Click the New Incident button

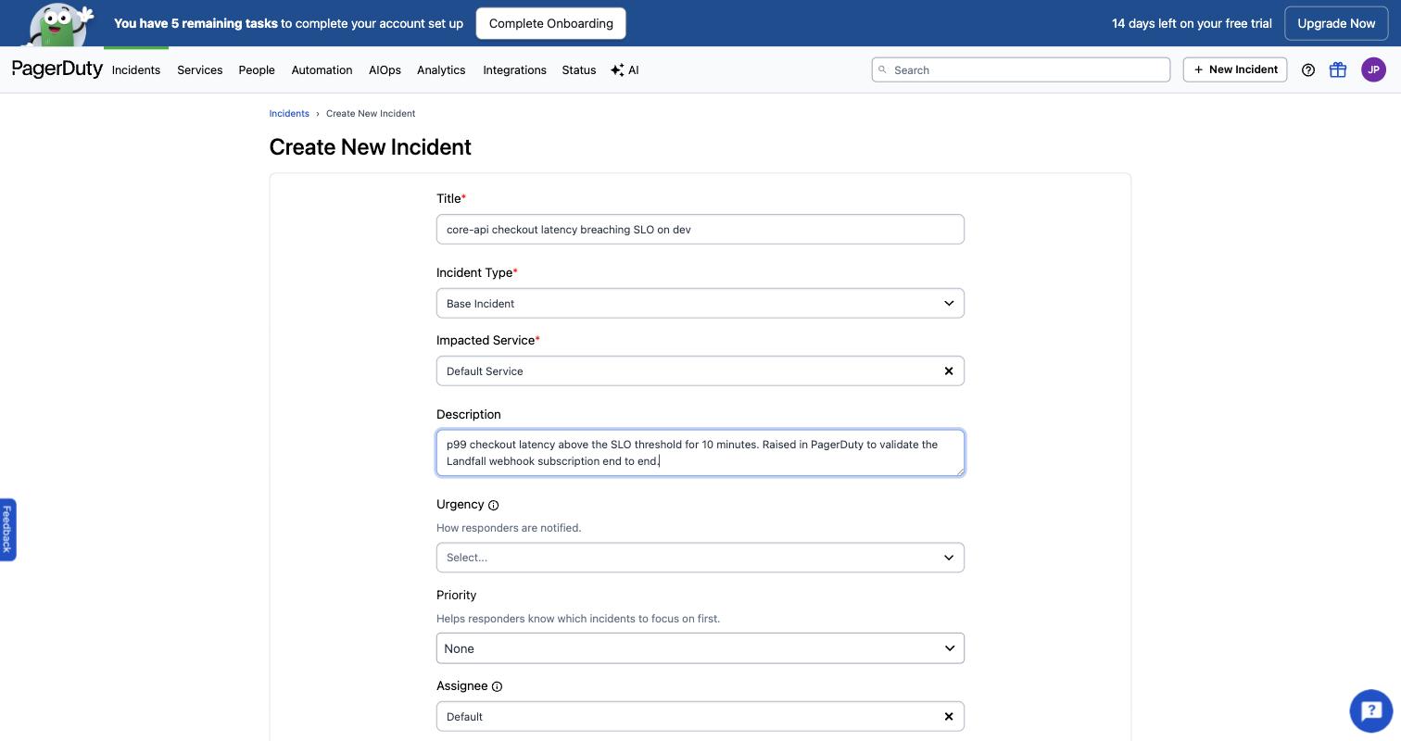[1235, 69]
